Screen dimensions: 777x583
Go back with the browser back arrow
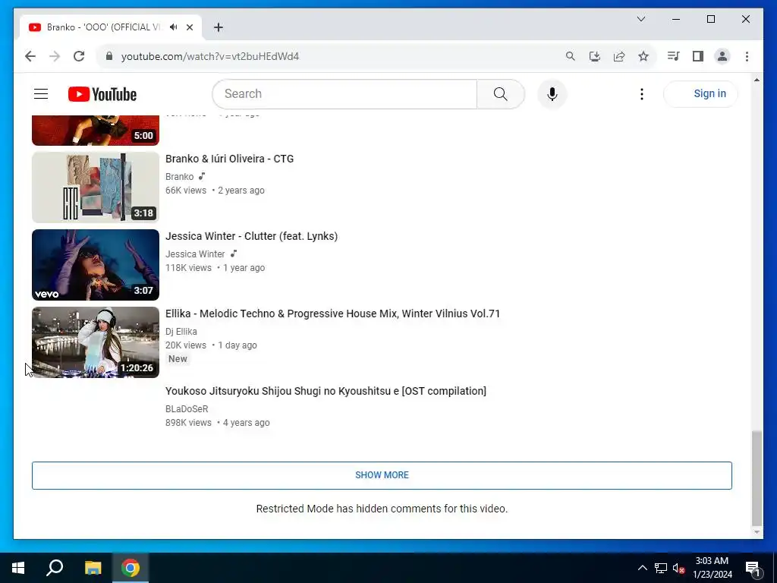pos(30,56)
